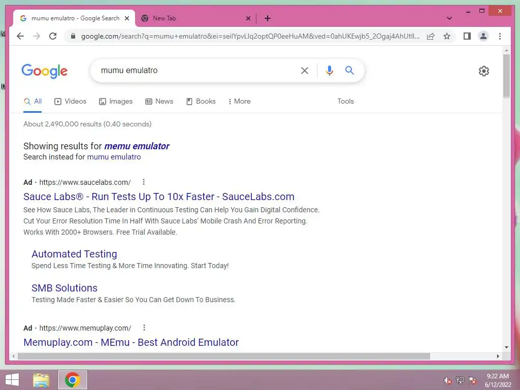Click the scrollbar up arrow

(506, 51)
